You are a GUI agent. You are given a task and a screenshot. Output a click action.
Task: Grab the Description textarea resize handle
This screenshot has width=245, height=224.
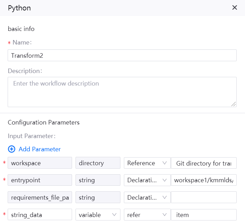point(234,104)
